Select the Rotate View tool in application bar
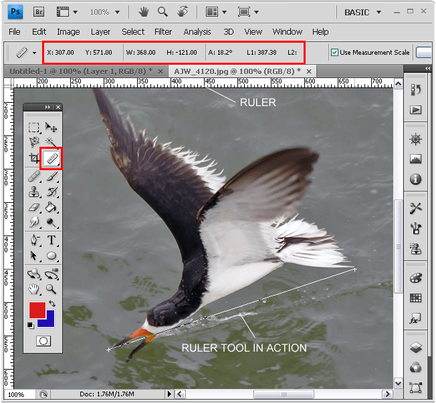The height and width of the screenshot is (403, 436). [x=183, y=12]
